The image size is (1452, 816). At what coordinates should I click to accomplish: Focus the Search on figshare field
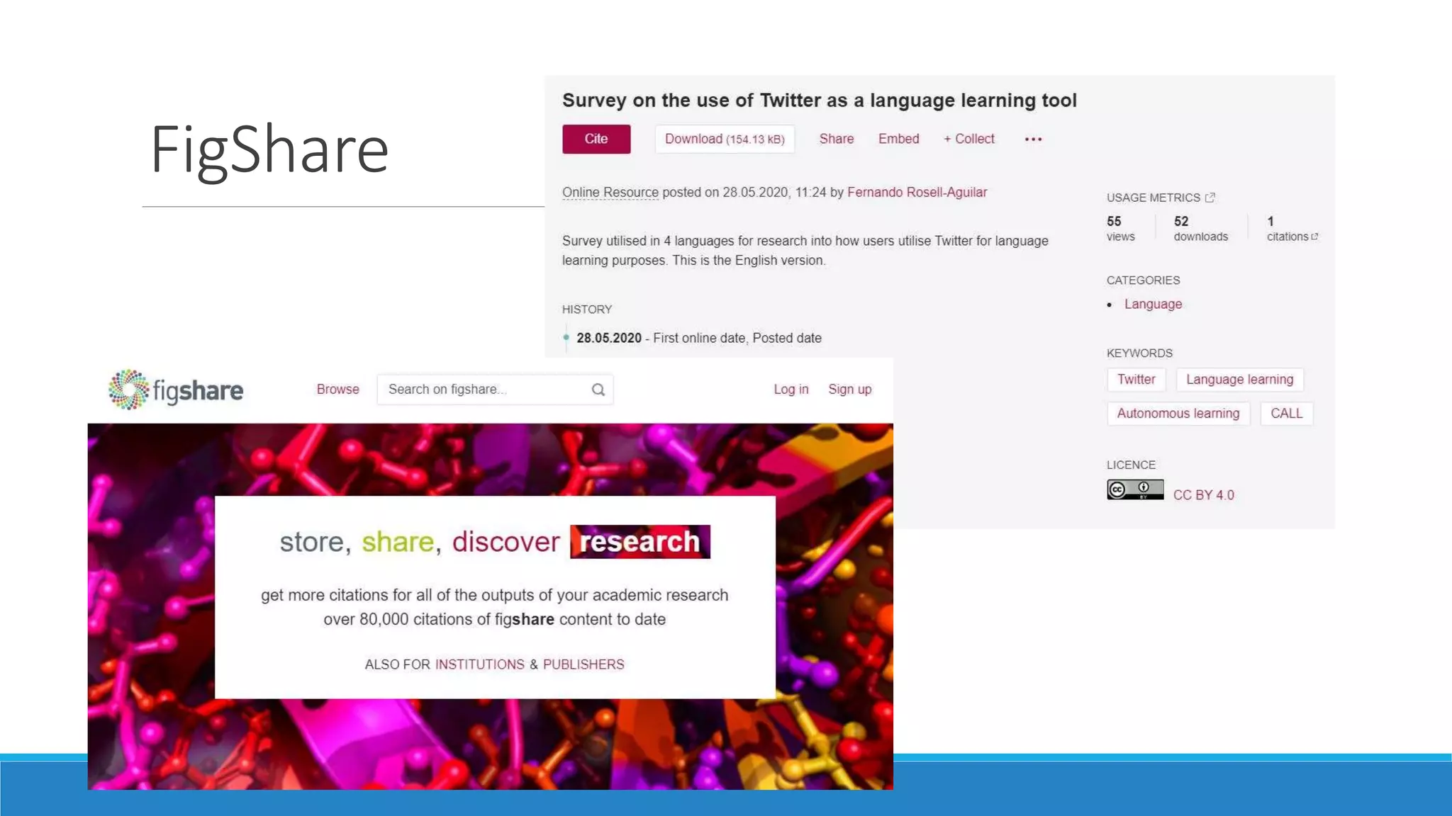[x=495, y=390]
